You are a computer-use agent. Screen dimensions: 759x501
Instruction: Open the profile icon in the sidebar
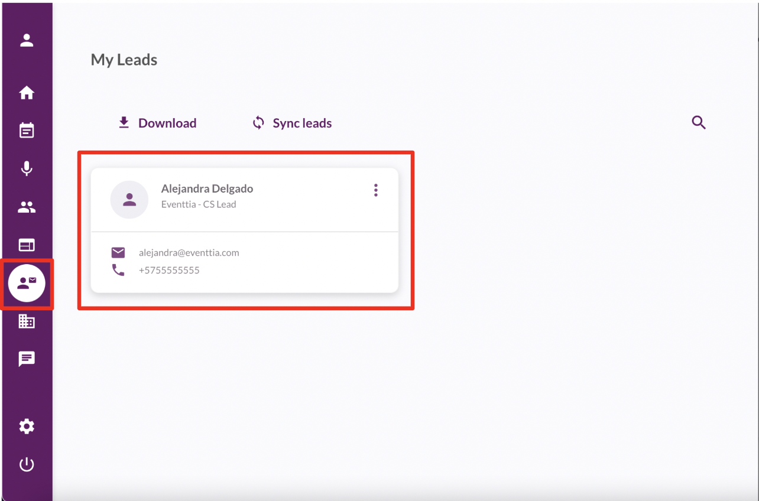pos(27,41)
